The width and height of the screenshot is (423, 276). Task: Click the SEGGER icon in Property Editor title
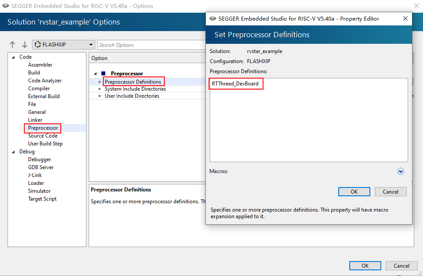point(213,18)
